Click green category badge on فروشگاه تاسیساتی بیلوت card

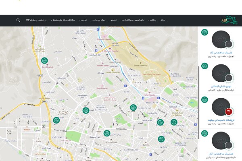point(204,100)
